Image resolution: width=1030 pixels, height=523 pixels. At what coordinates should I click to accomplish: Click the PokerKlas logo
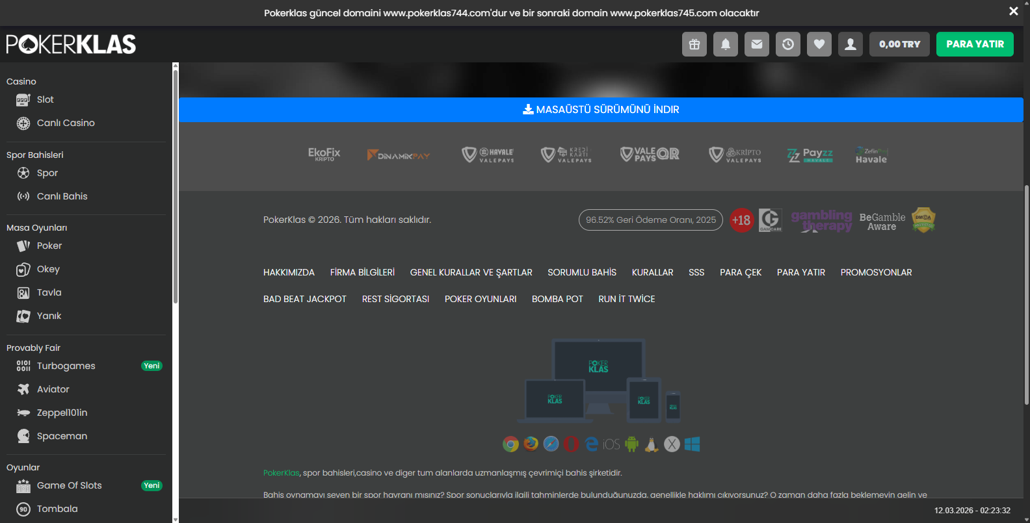point(71,44)
